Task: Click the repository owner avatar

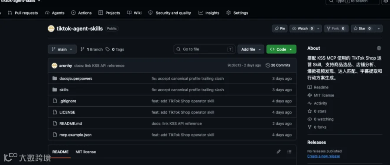Action: pos(51,29)
